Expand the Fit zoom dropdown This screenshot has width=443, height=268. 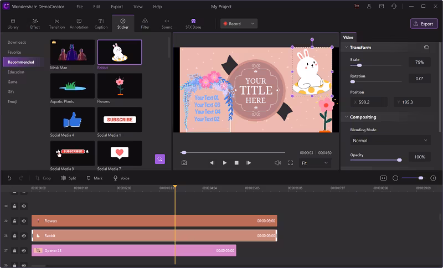click(x=315, y=163)
